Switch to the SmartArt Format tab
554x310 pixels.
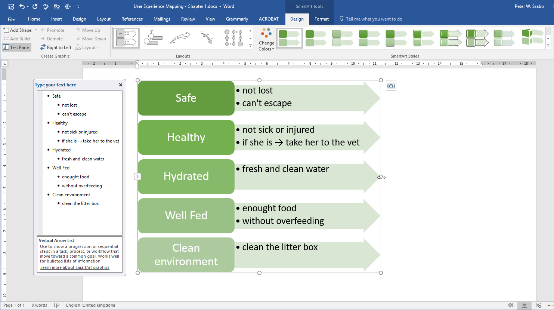321,19
